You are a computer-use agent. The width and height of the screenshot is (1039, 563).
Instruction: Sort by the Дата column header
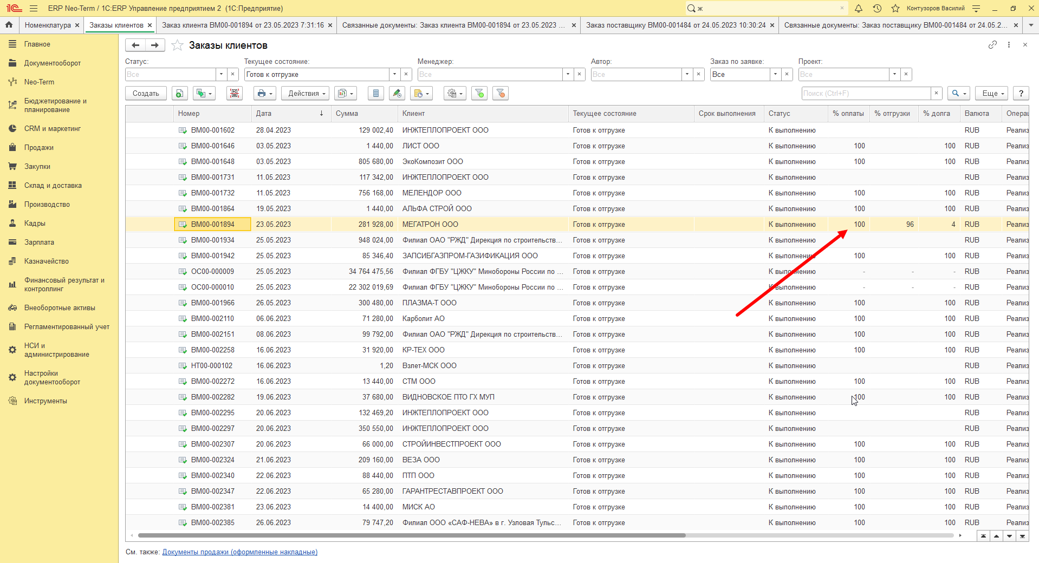(x=291, y=113)
